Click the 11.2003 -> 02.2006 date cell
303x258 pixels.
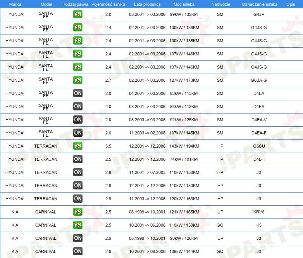coord(147,133)
